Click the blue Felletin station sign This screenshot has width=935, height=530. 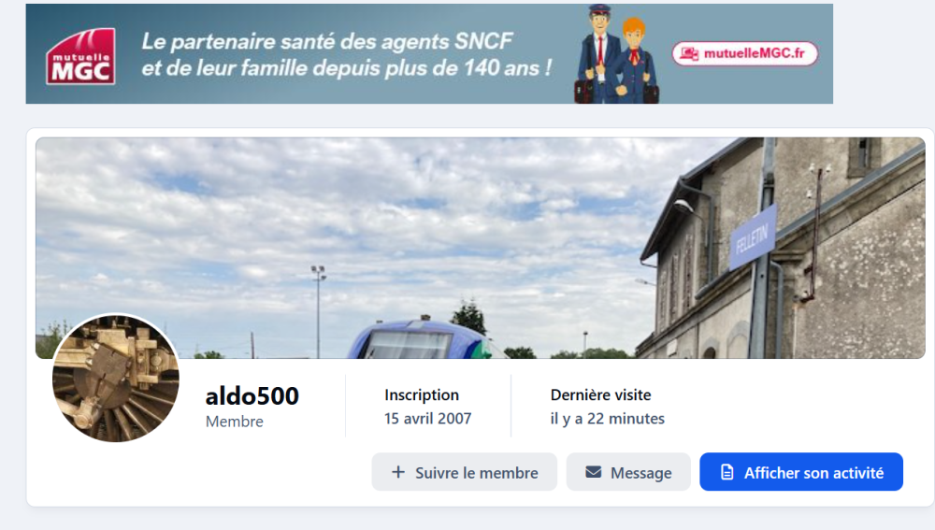coord(753,237)
